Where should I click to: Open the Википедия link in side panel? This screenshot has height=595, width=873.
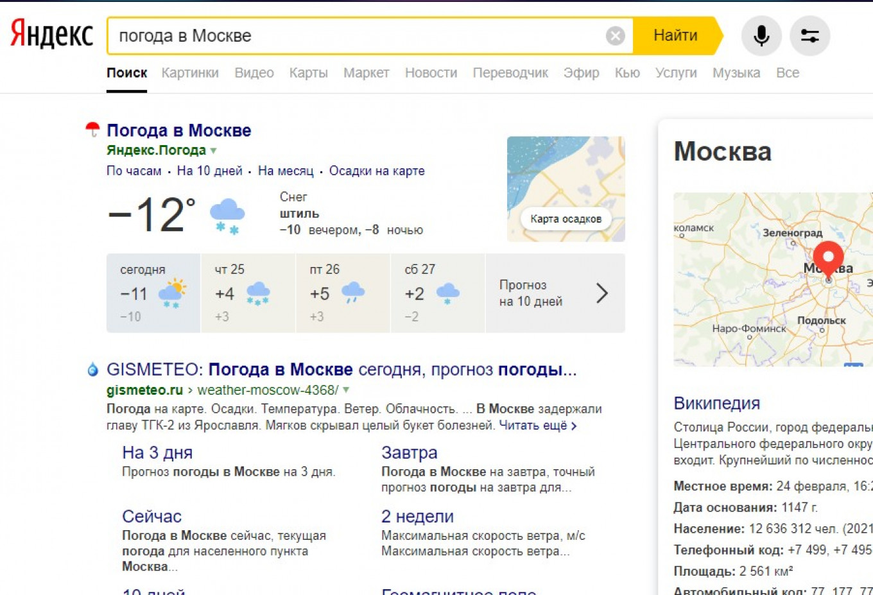point(717,403)
